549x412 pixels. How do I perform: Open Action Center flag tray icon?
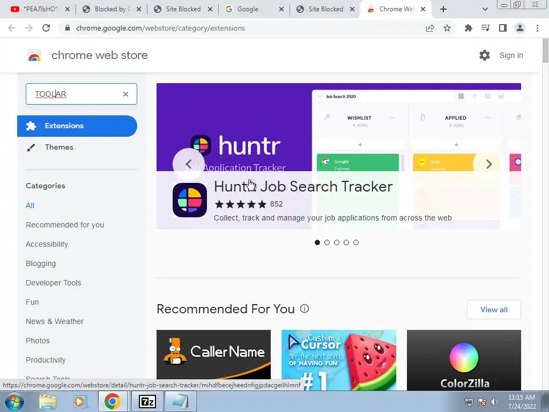pyautogui.click(x=482, y=402)
